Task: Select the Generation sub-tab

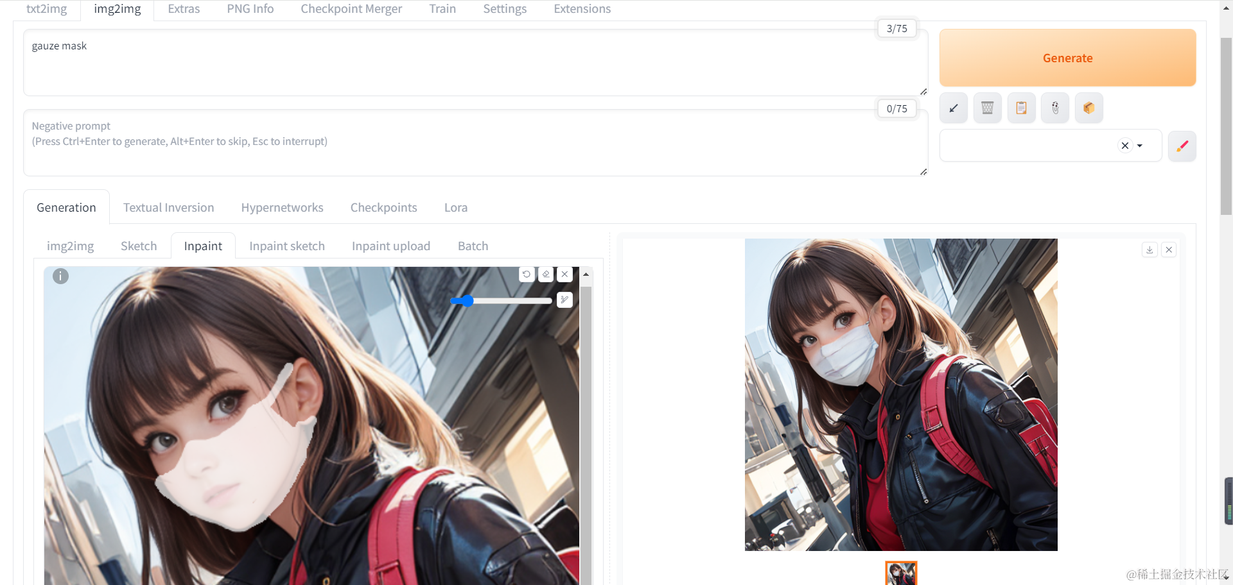Action: click(x=66, y=207)
